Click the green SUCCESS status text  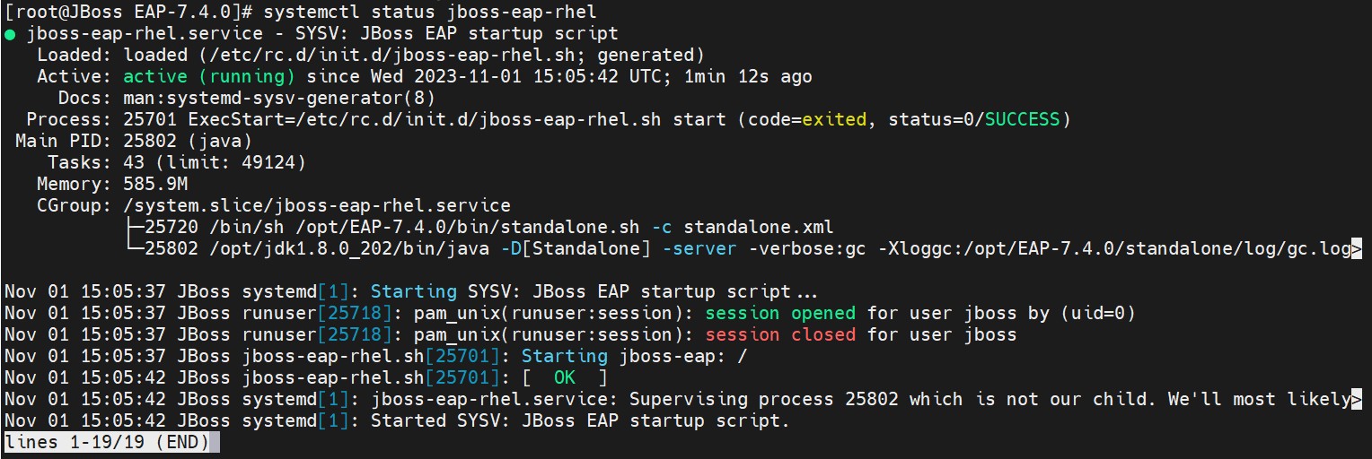(1022, 120)
